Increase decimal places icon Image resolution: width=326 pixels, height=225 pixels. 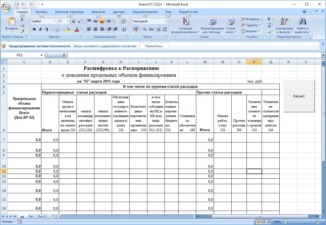coord(158,29)
